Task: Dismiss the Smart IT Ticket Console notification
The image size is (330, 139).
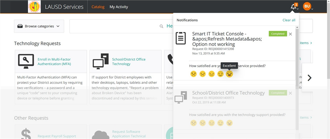Action: pyautogui.click(x=291, y=34)
